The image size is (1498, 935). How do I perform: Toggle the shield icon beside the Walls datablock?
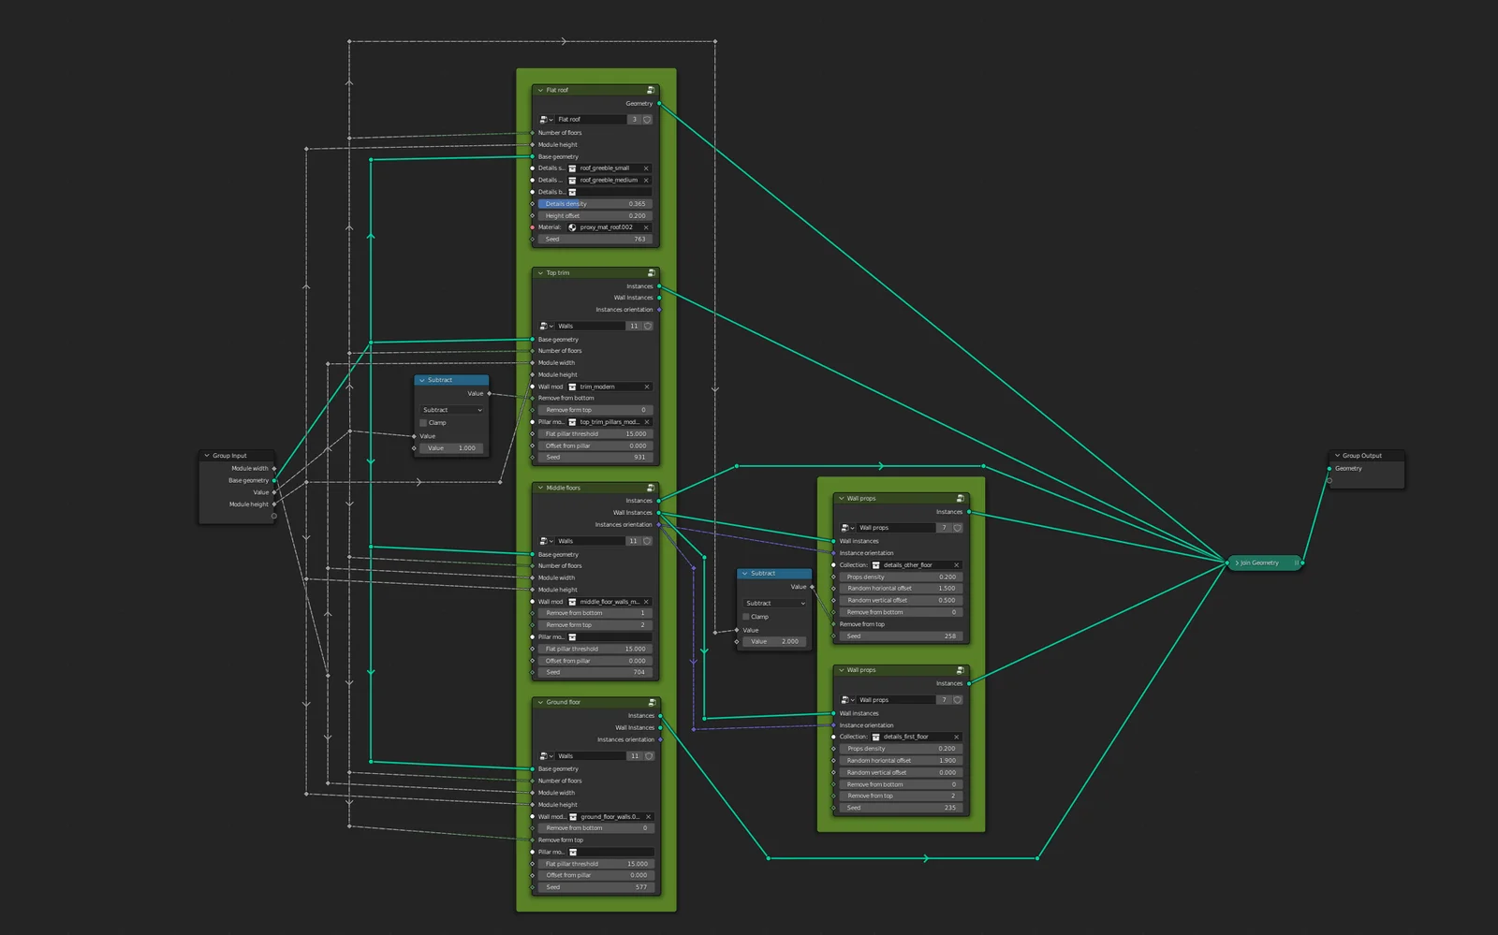point(648,326)
